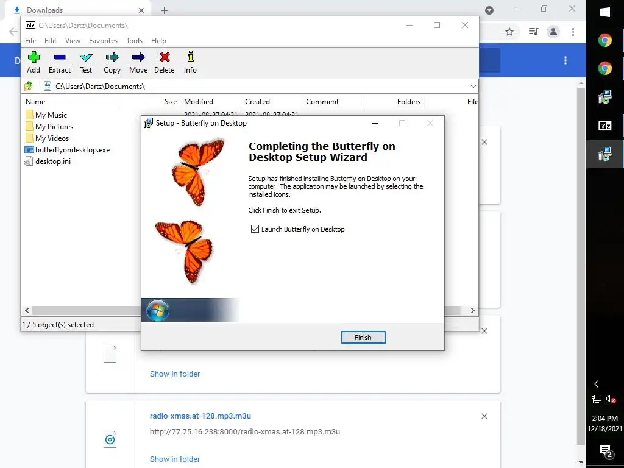The image size is (624, 468).
Task: Open Chrome's three-dot main menu
Action: click(x=573, y=32)
